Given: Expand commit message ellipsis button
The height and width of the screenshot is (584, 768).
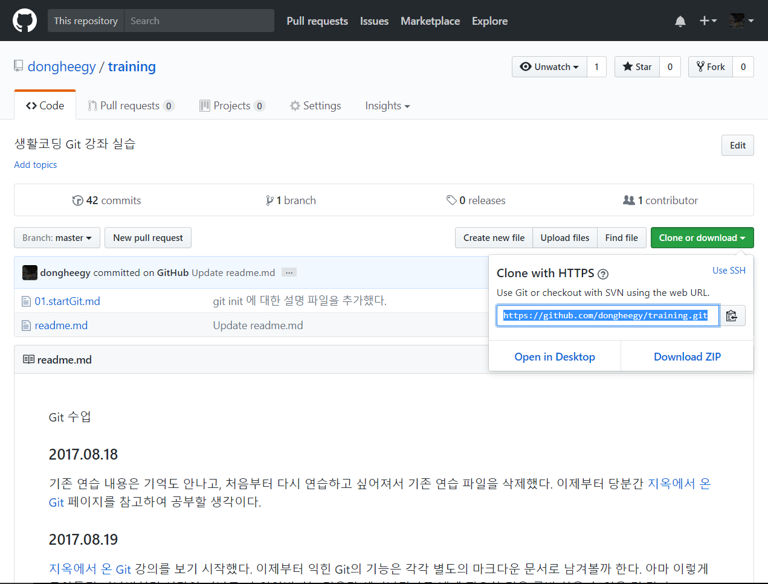Looking at the screenshot, I should pos(289,272).
